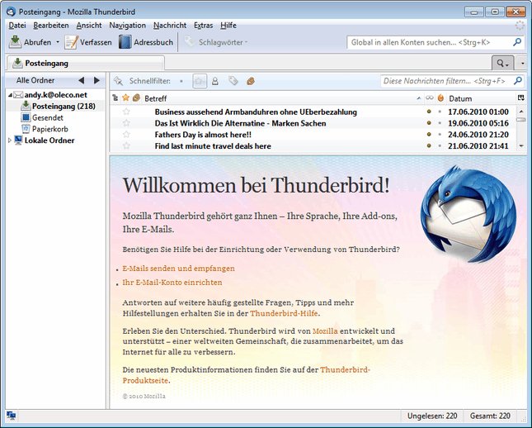Open the Datei menu
Screen dimensions: 532x428
pyautogui.click(x=17, y=26)
